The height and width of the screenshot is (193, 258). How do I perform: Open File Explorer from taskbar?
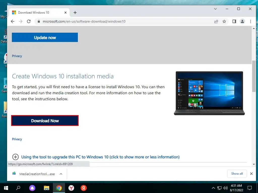(x=47, y=188)
